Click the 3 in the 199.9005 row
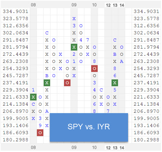This screenshot has width=162, height=152. point(40,118)
